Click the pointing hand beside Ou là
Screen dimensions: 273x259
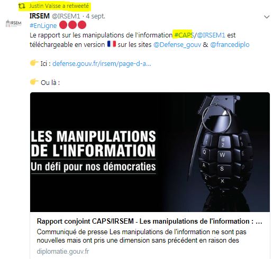tap(34, 81)
